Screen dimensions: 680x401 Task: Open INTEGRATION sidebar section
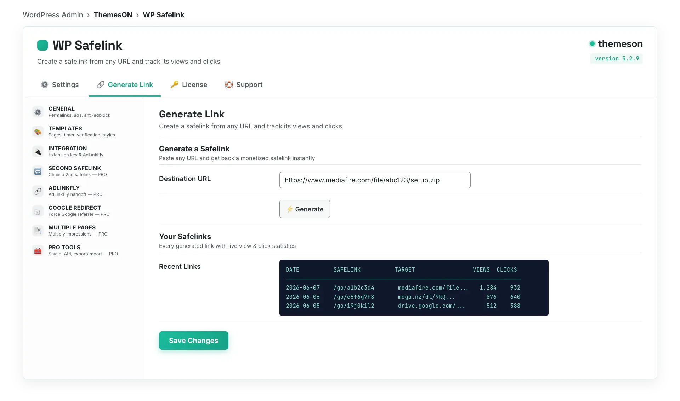(83, 151)
